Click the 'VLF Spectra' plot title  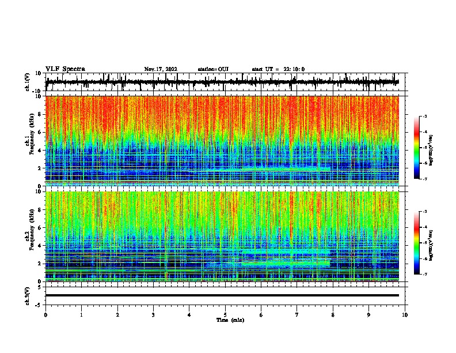(65, 69)
